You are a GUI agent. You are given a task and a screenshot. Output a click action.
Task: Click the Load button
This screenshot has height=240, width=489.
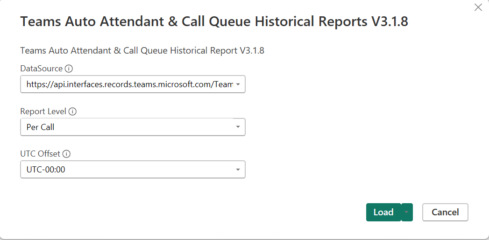tap(383, 213)
